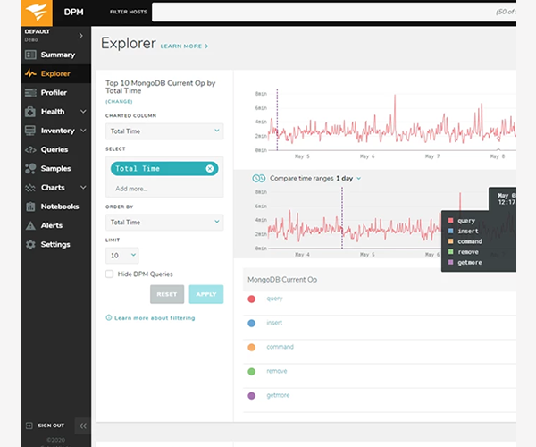Open the Charted Column dropdown

[164, 131]
